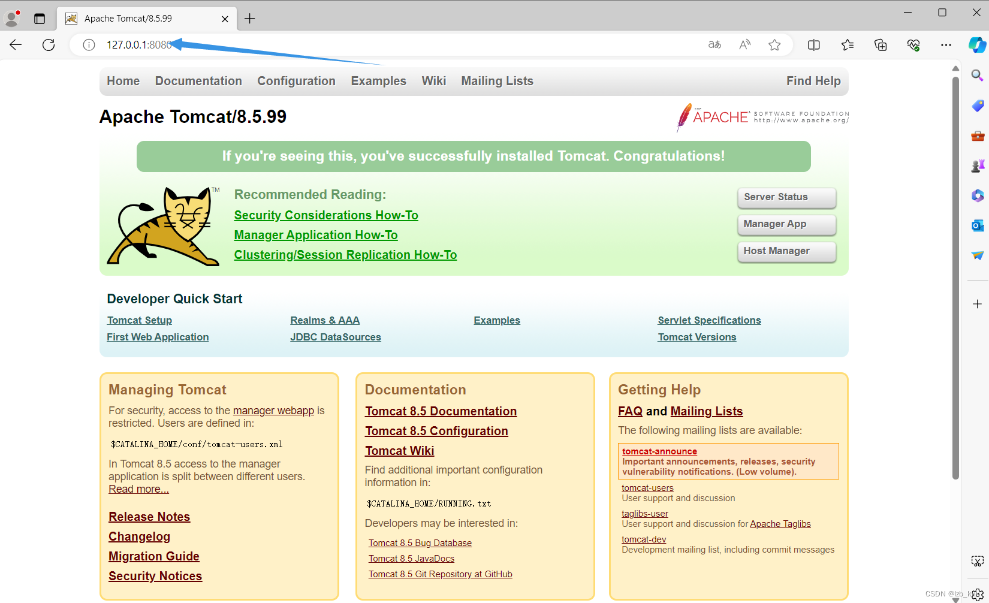This screenshot has width=989, height=603.
Task: Open Clustering/Session Replication How-To link
Action: 345,255
